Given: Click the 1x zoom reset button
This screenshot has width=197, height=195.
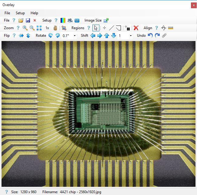Looking at the screenshot, I should [x=47, y=28].
